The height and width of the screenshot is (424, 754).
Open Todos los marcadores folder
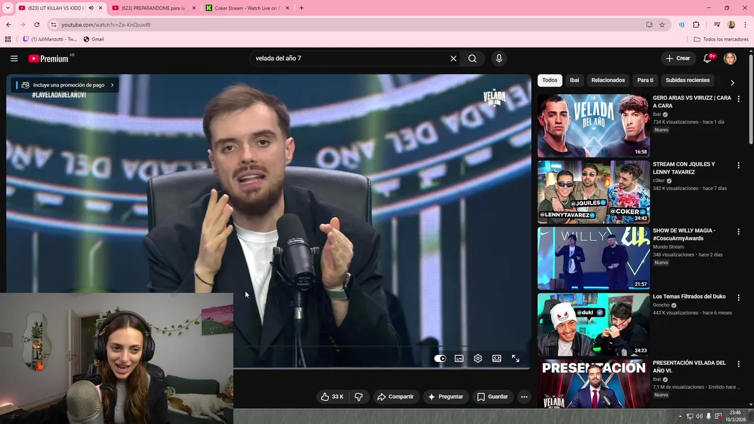(x=721, y=39)
